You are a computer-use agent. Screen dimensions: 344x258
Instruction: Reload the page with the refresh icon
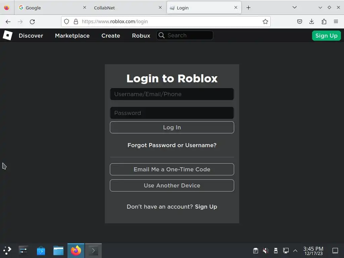coord(32,21)
